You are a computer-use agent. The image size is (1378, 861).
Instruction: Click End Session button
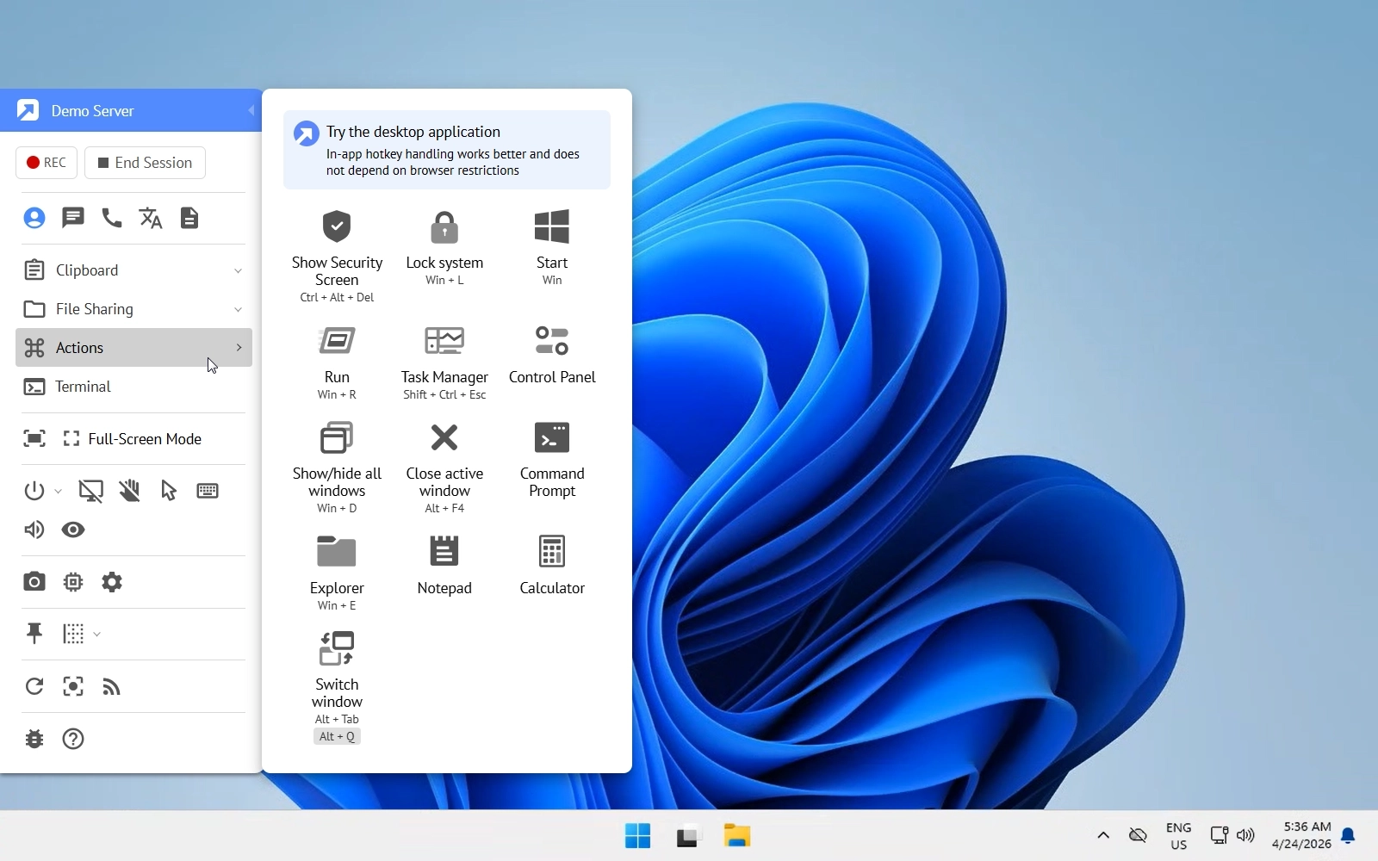[145, 163]
